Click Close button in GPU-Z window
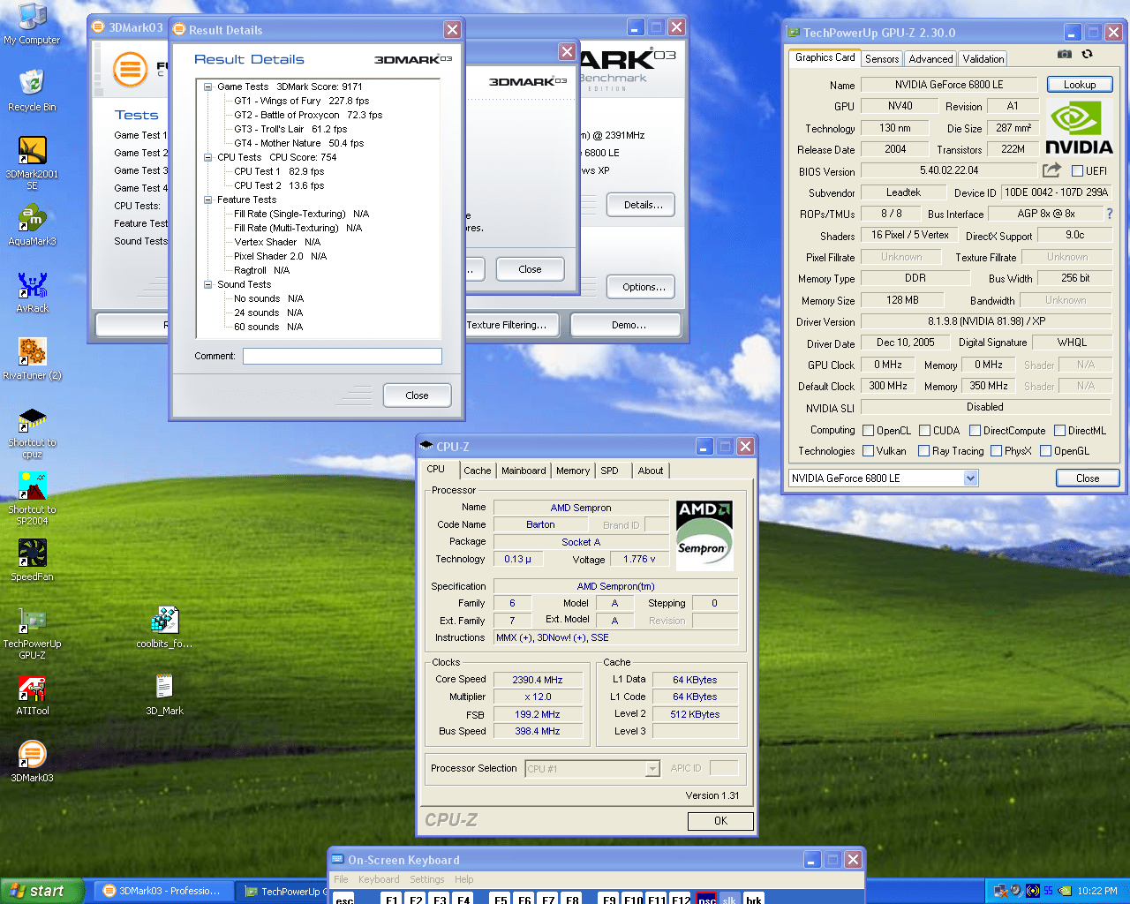The height and width of the screenshot is (904, 1130). pos(1088,478)
